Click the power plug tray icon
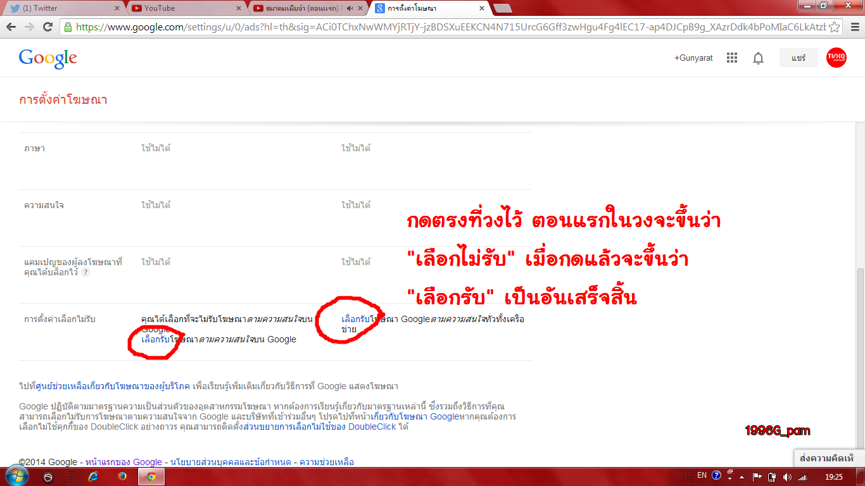 pos(772,477)
